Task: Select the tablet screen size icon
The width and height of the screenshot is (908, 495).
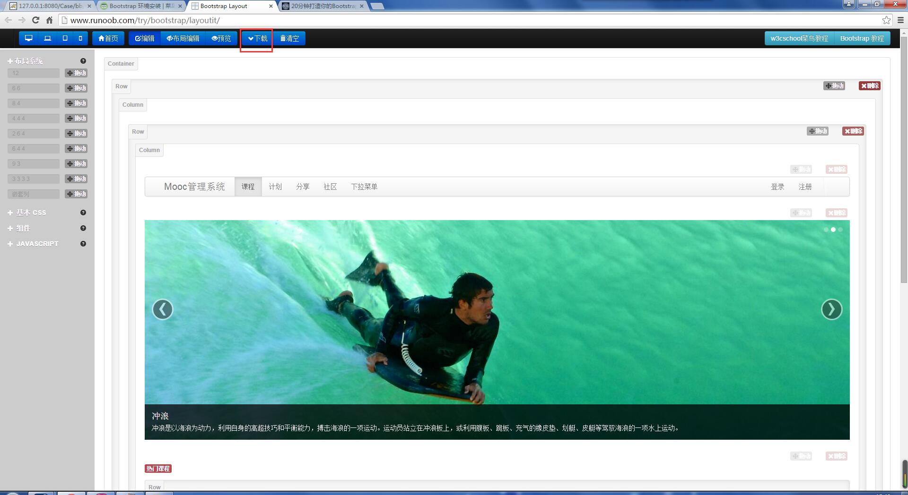Action: click(65, 38)
